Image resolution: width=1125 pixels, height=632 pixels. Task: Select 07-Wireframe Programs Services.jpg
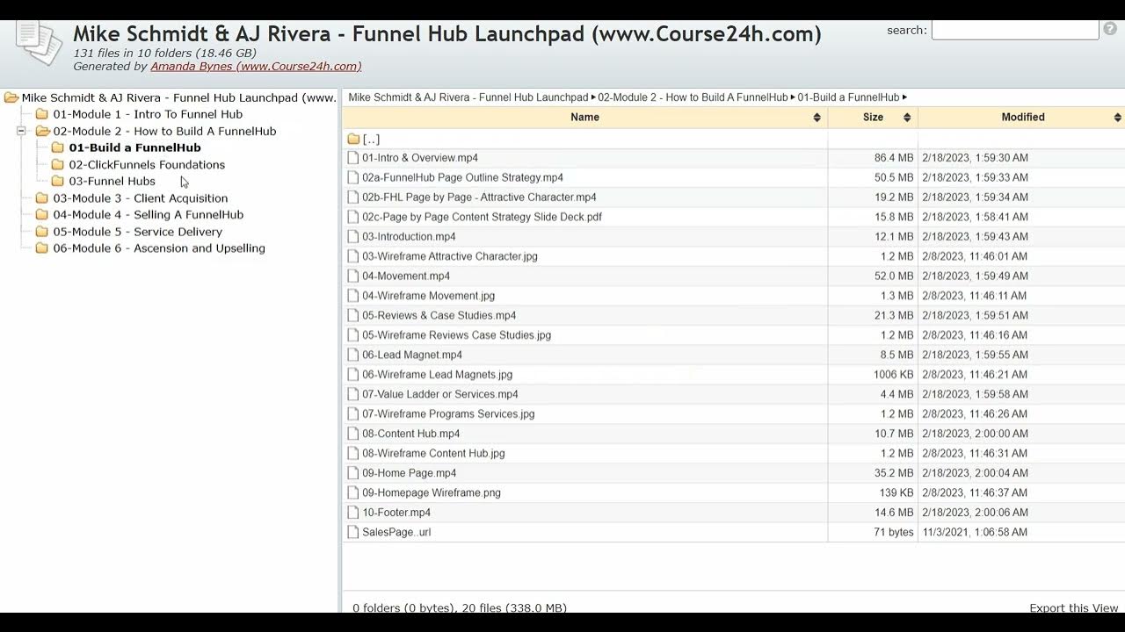(448, 414)
